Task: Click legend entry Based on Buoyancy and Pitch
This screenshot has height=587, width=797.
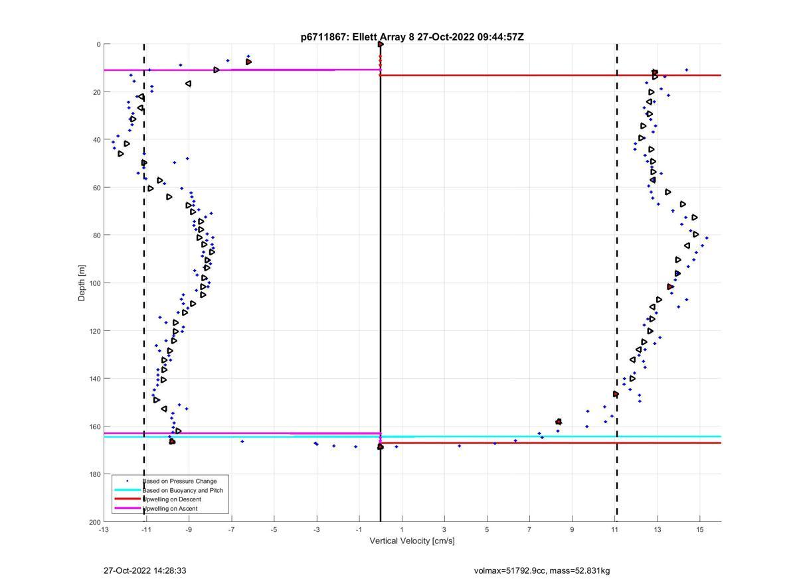Action: pyautogui.click(x=183, y=490)
